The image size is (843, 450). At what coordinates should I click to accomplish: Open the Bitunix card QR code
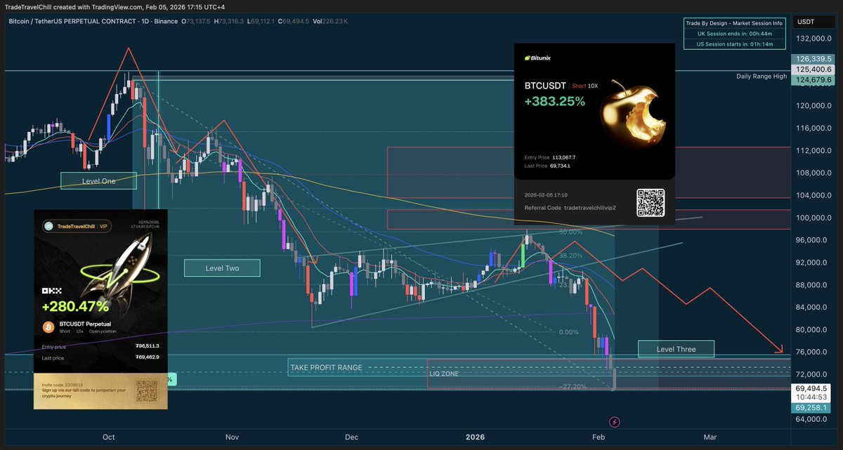[x=650, y=202]
